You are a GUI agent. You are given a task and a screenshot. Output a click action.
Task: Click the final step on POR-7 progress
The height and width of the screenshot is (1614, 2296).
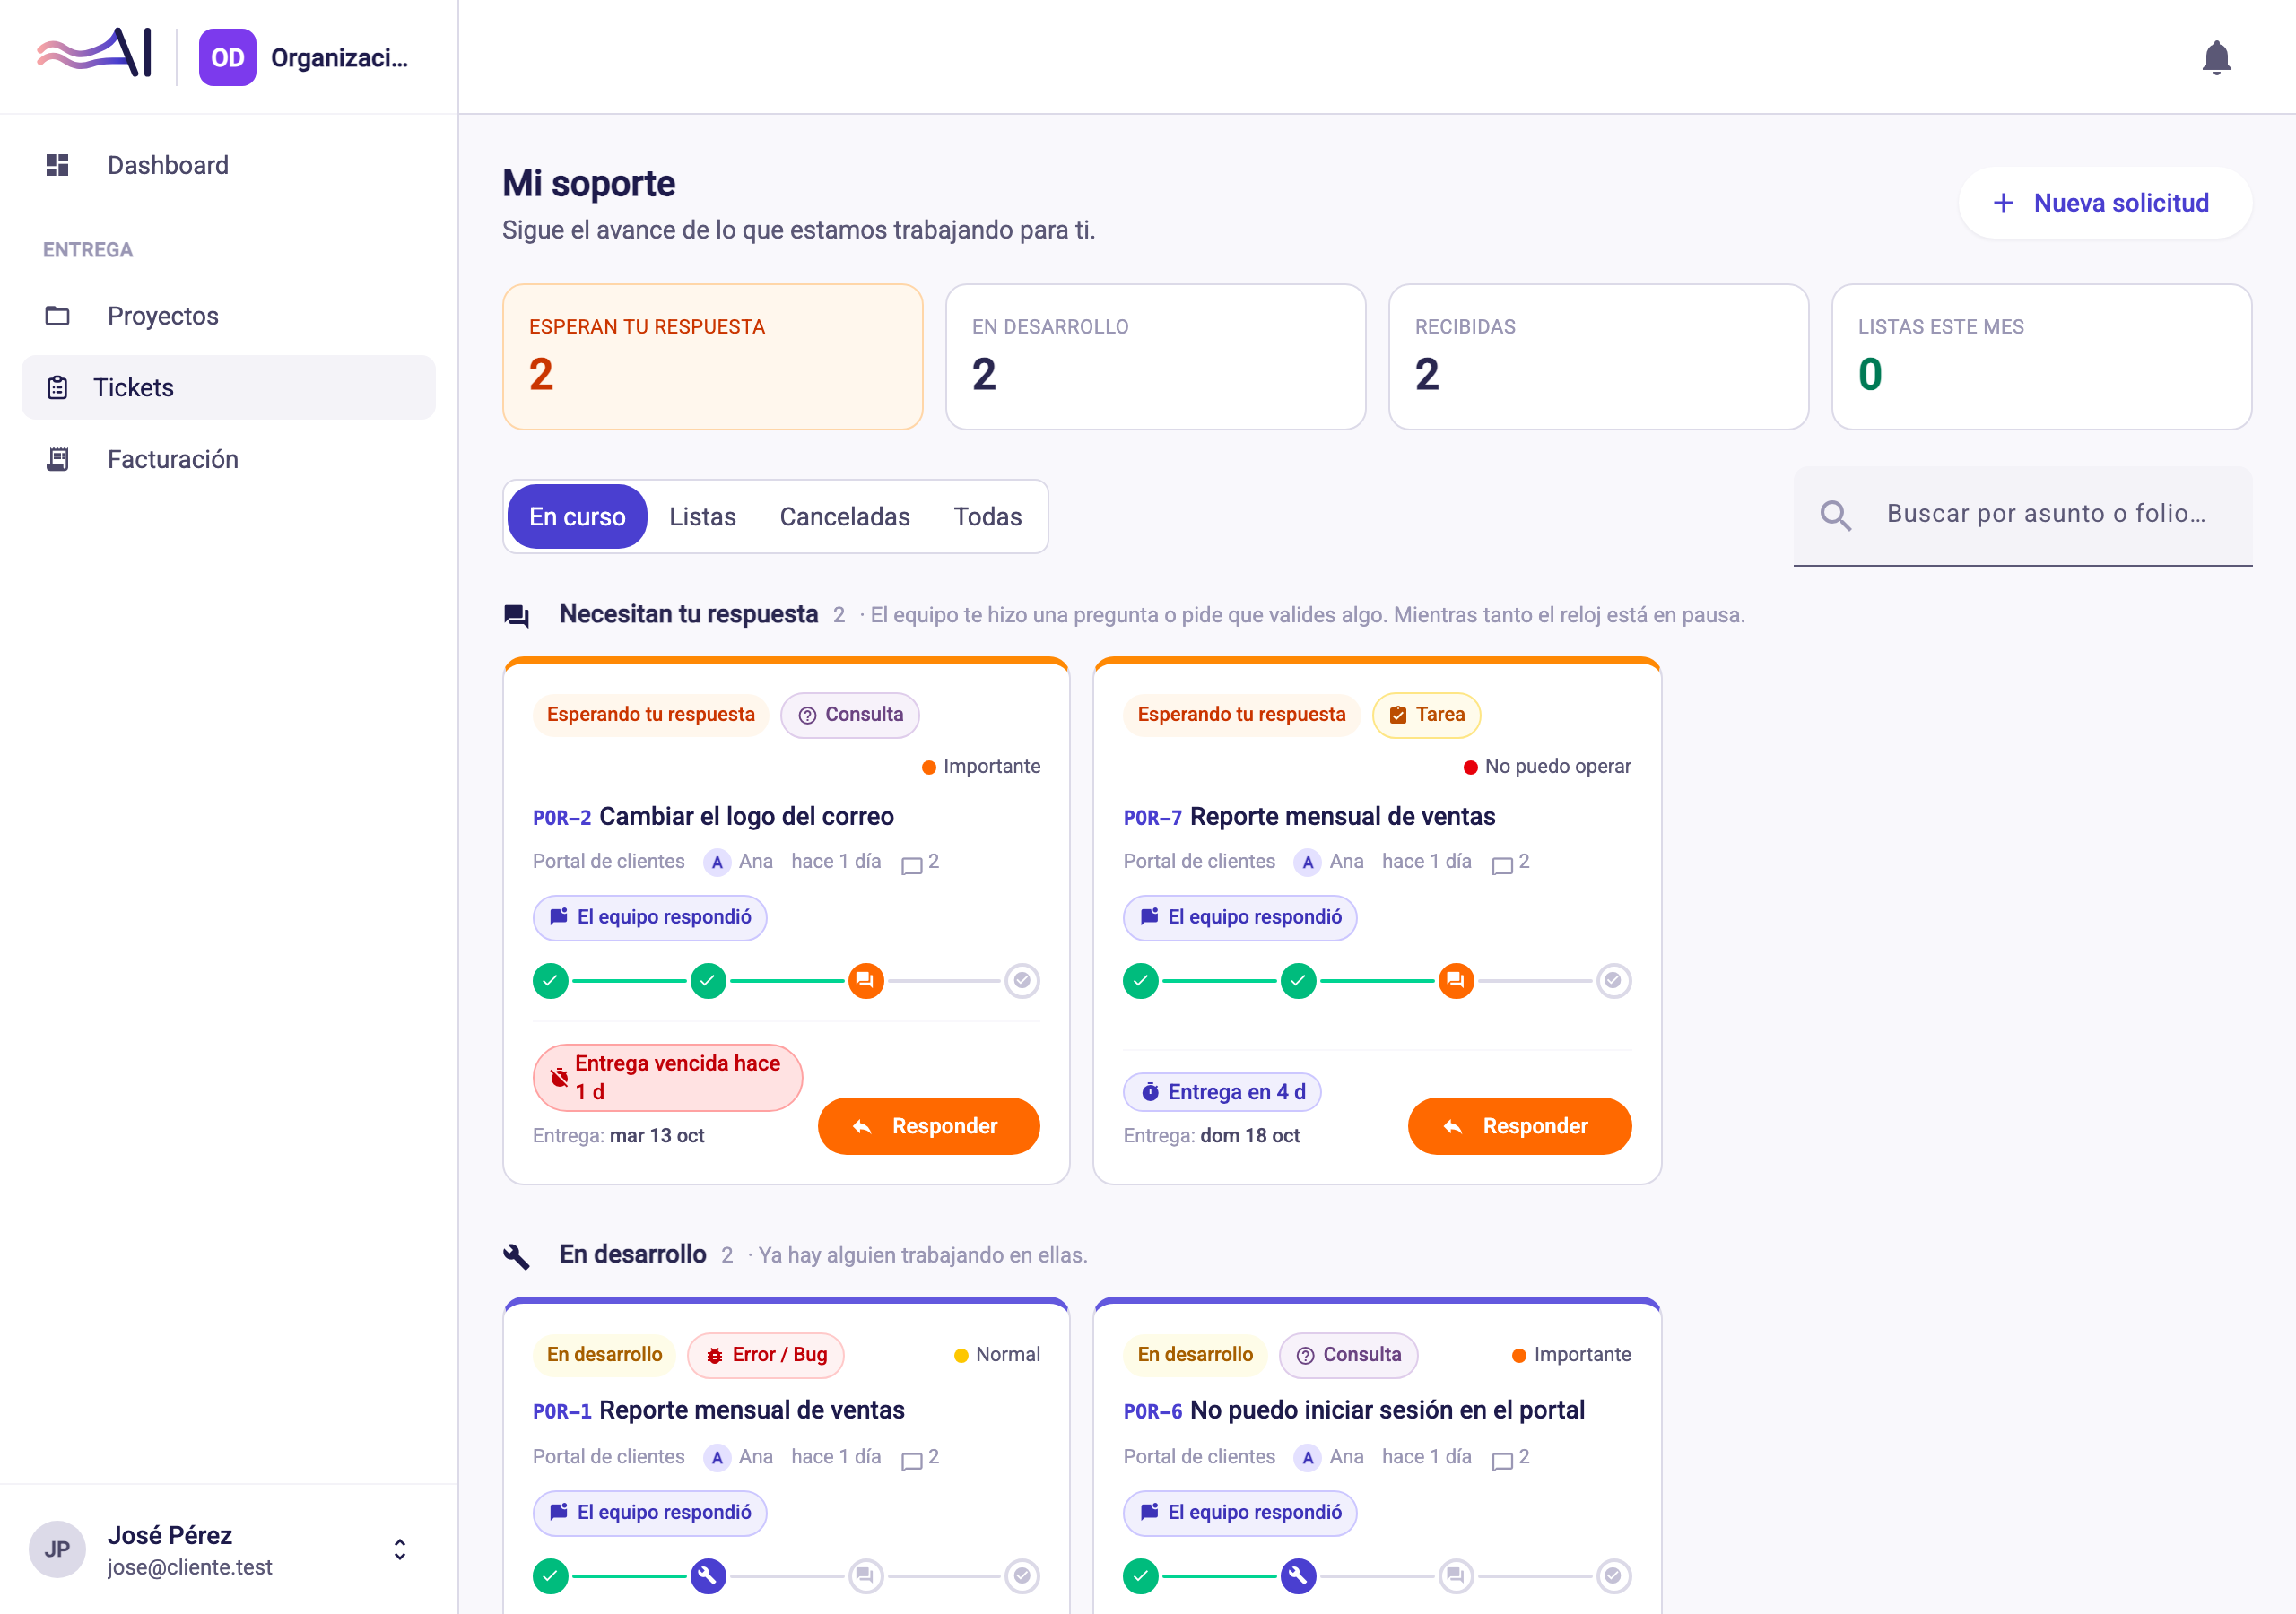point(1613,981)
